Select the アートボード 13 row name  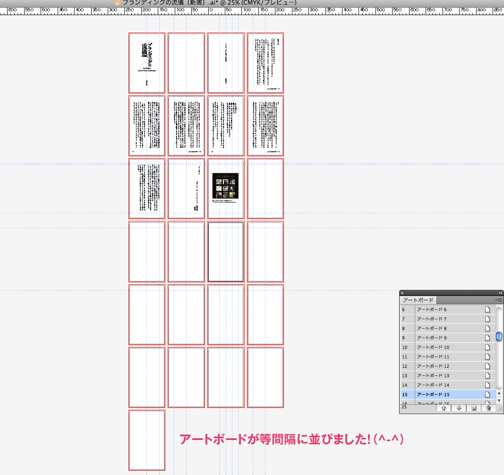[433, 375]
